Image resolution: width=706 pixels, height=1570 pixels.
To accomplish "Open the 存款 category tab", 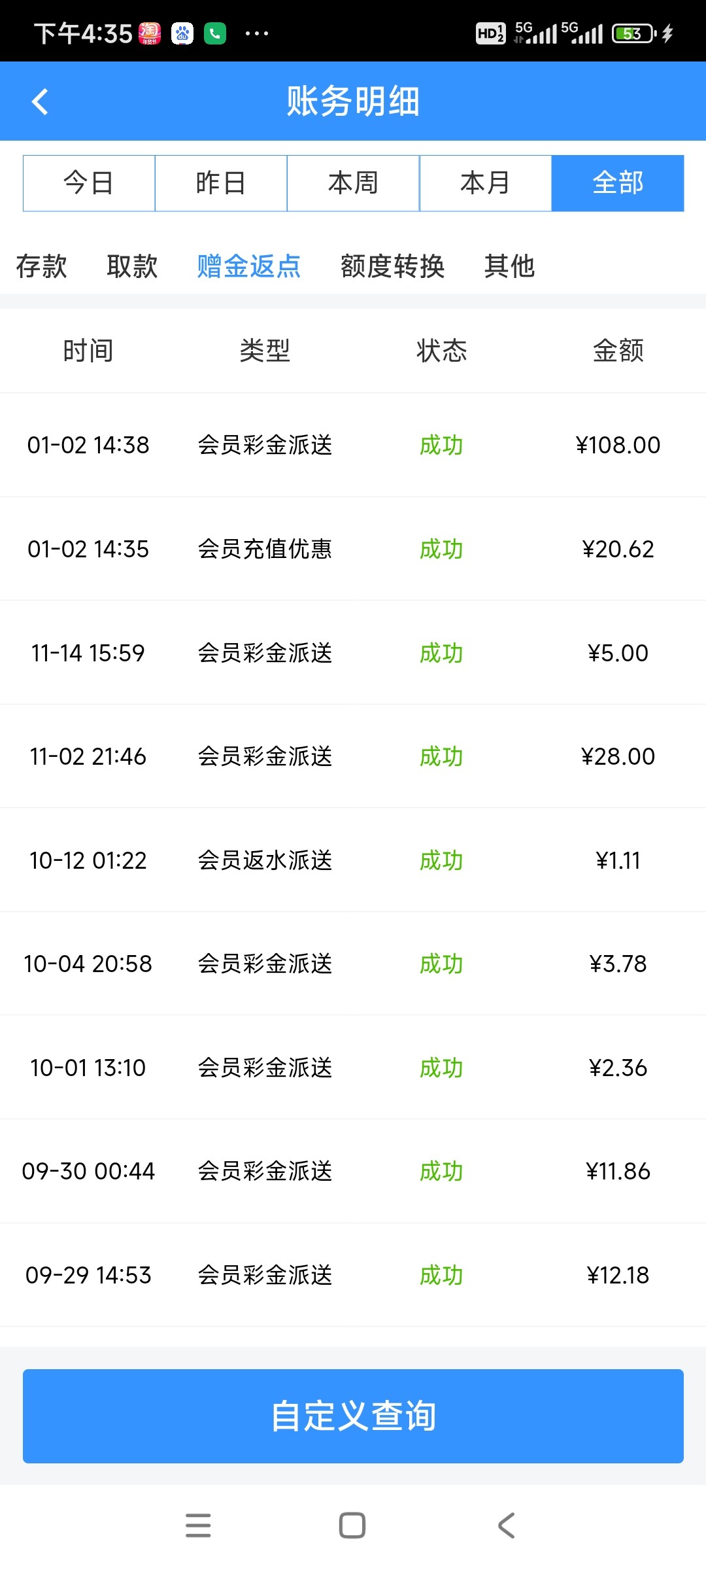I will point(42,266).
